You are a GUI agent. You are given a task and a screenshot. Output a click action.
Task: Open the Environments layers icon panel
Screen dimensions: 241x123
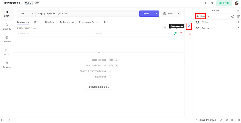click(x=189, y=26)
